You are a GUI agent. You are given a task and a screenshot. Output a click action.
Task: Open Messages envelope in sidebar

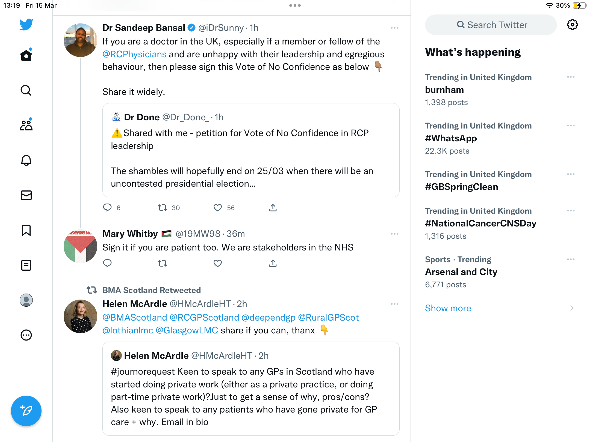pos(26,195)
